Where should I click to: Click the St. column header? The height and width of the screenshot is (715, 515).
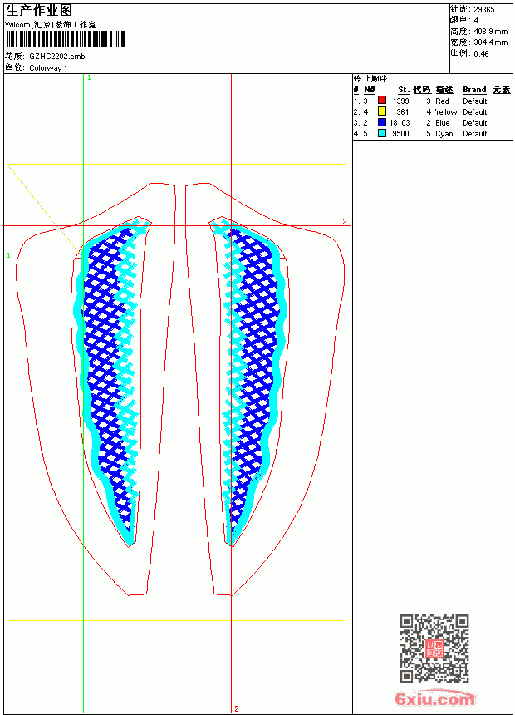click(404, 90)
